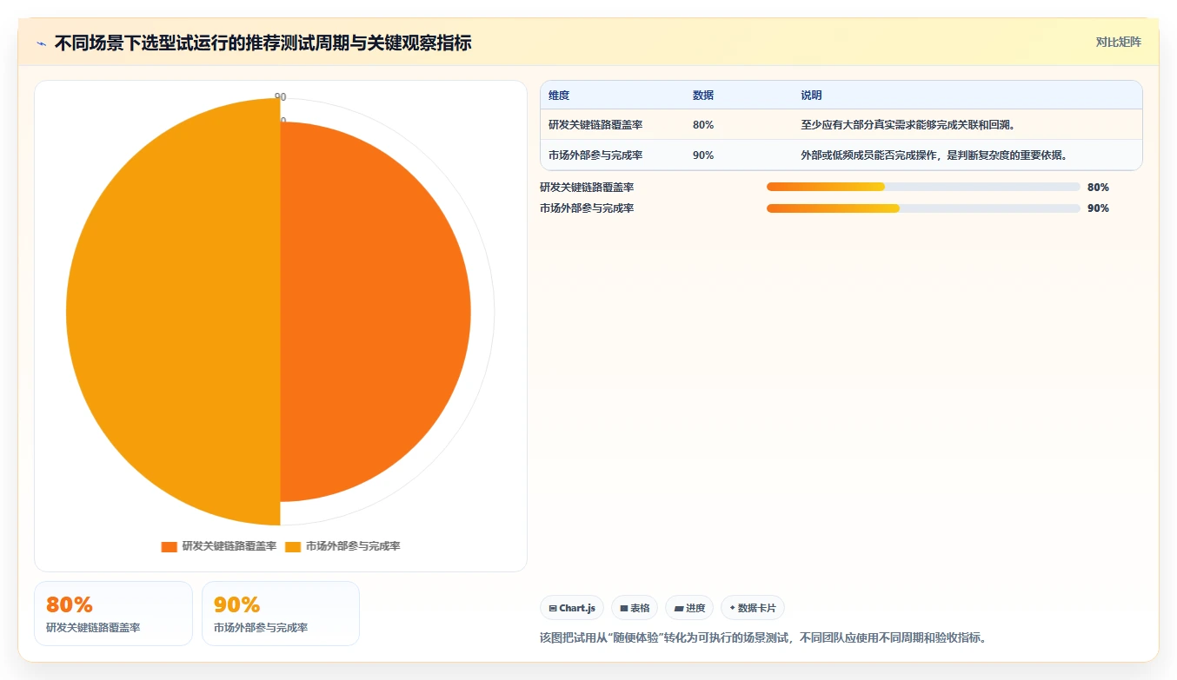The image size is (1177, 680).
Task: Click the 进度 tag button
Action: (689, 608)
